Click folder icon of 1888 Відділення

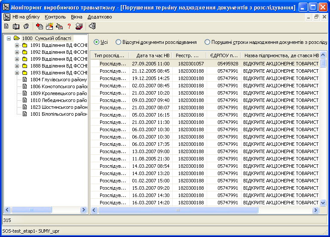tap(25, 66)
